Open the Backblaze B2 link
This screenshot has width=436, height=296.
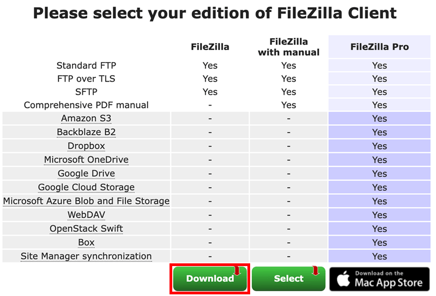coord(86,132)
